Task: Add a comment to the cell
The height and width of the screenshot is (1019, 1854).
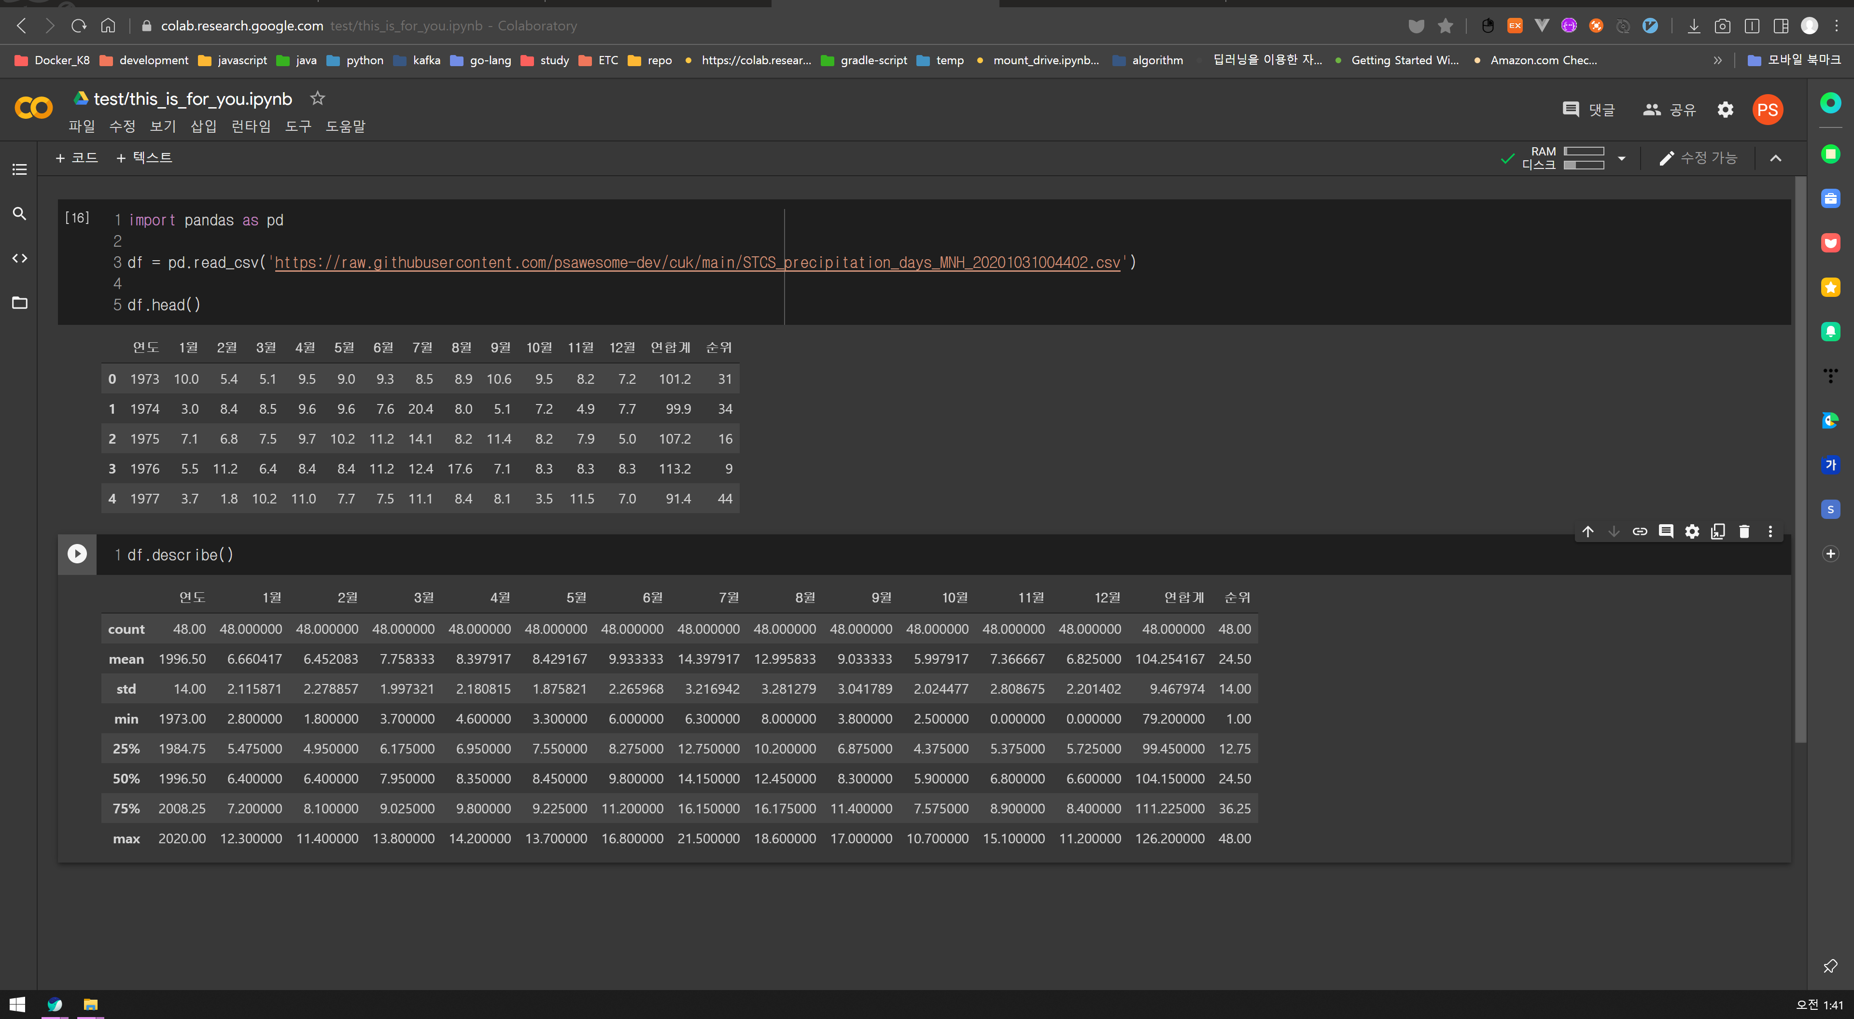Action: click(1665, 532)
